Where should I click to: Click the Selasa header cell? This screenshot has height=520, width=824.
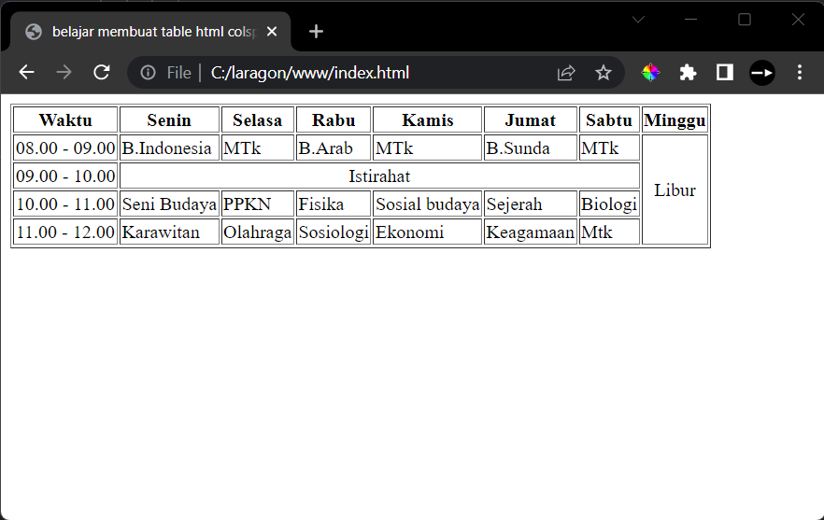(258, 119)
